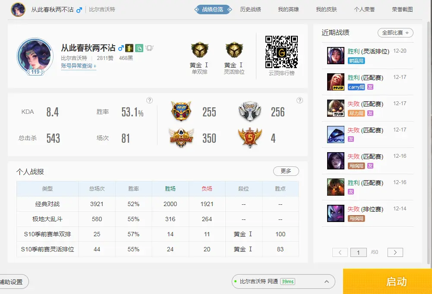
Task: Open the 失败 (排位赛) 12-14 match
Action: 368,213
